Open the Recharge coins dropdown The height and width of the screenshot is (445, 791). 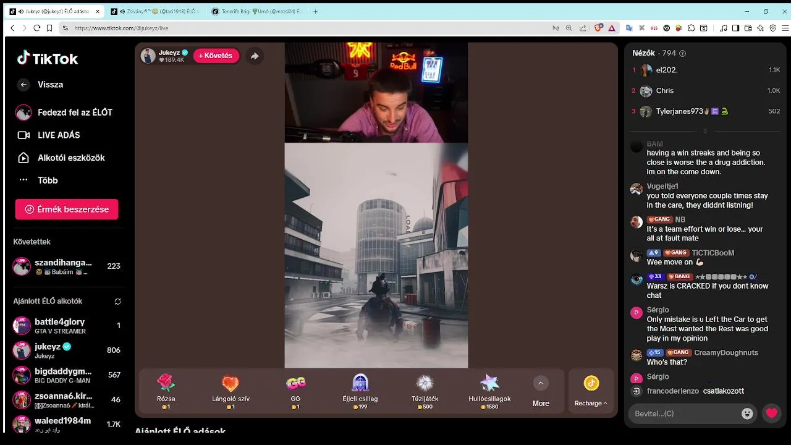[x=591, y=391]
